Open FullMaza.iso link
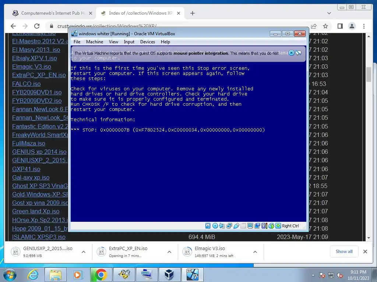Screen dimensions: 377x282 coord(29,143)
